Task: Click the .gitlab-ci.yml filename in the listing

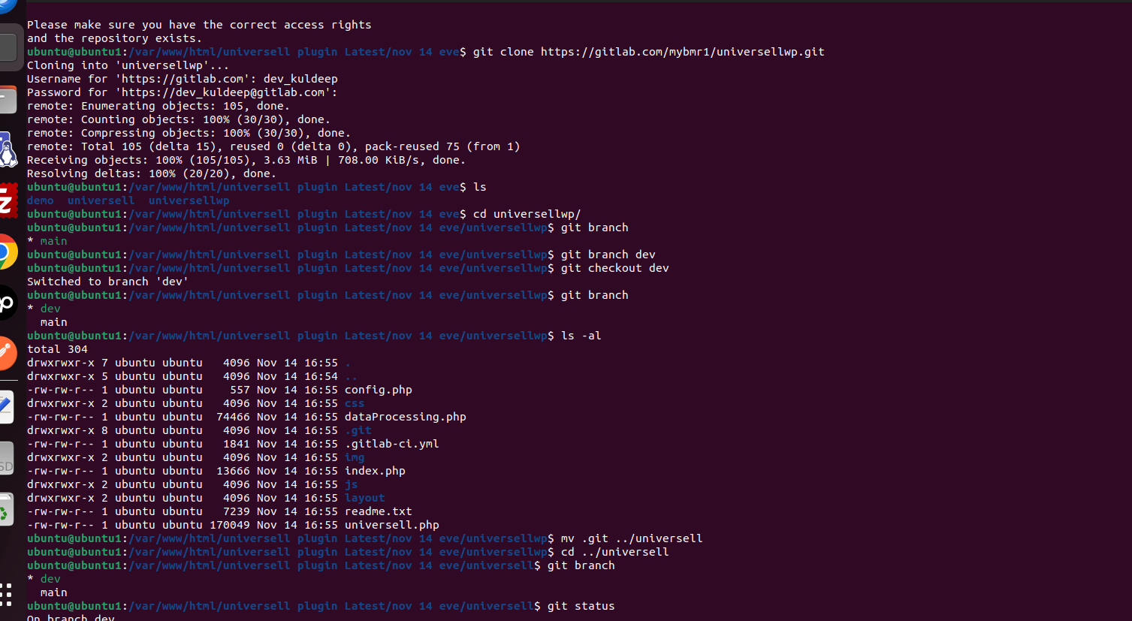Action: point(391,444)
